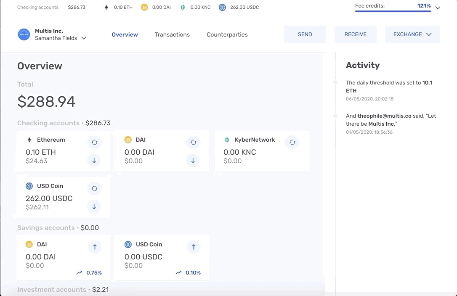This screenshot has height=296, width=457.
Task: Click the USD Coin logo on checking card
Action: tap(29, 186)
